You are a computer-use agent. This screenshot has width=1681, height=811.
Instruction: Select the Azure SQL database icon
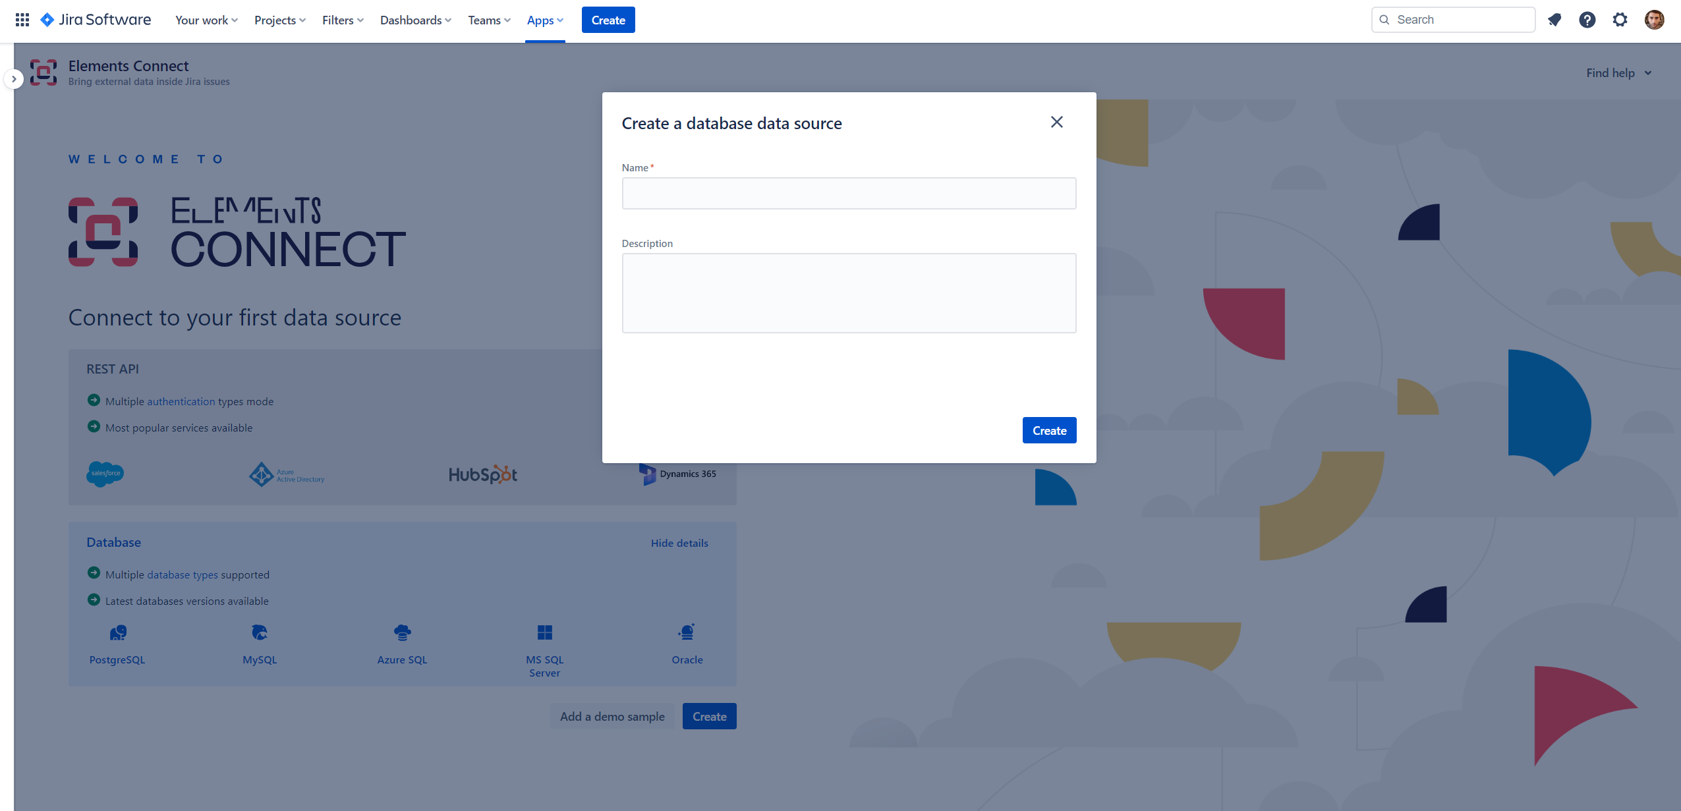(402, 633)
